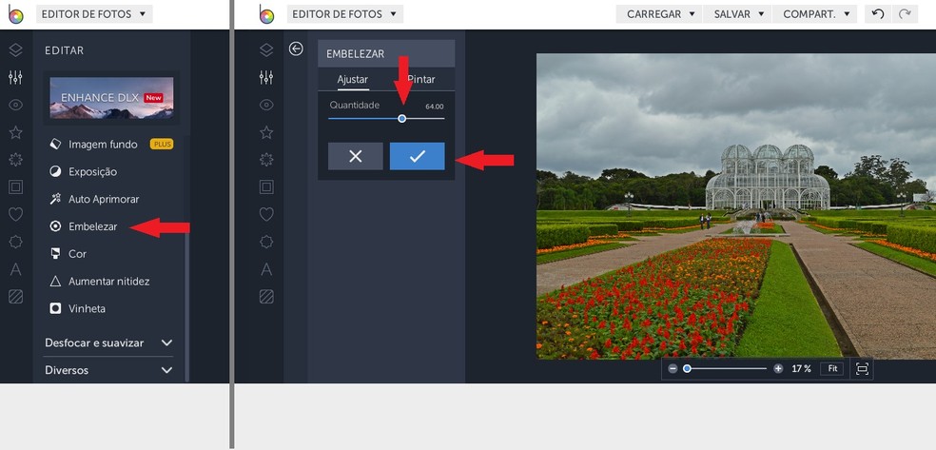Expand Diversos section

(x=108, y=371)
